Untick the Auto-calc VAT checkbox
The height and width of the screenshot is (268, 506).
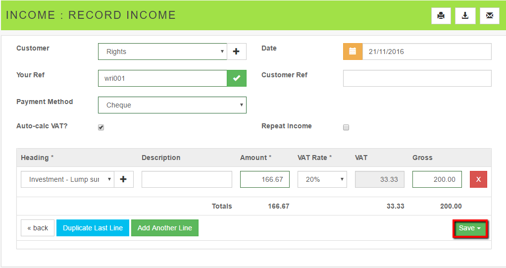coord(101,127)
